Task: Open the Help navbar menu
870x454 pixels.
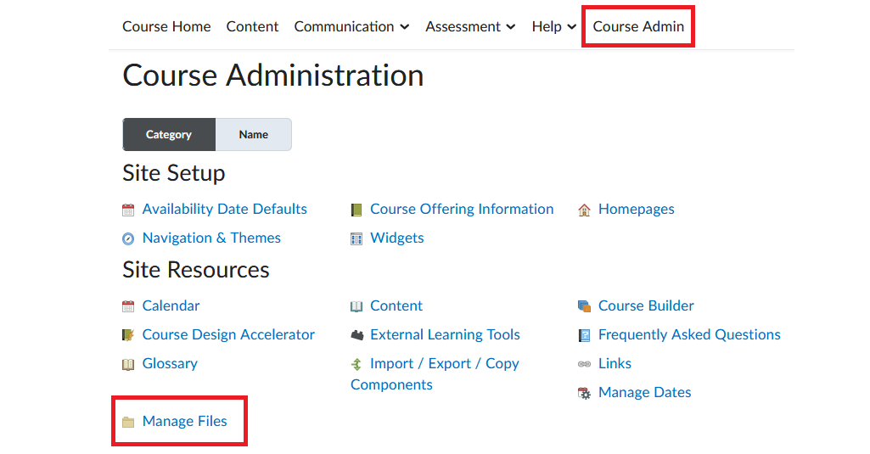Action: (554, 26)
